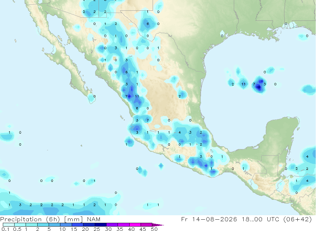Click the '10' legend scale label
This screenshot has width=316, height=231.
click(x=63, y=229)
